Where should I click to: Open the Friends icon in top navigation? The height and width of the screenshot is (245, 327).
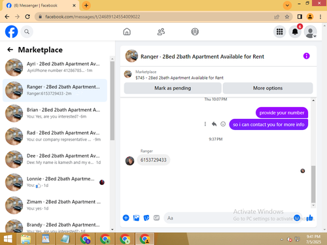click(161, 32)
